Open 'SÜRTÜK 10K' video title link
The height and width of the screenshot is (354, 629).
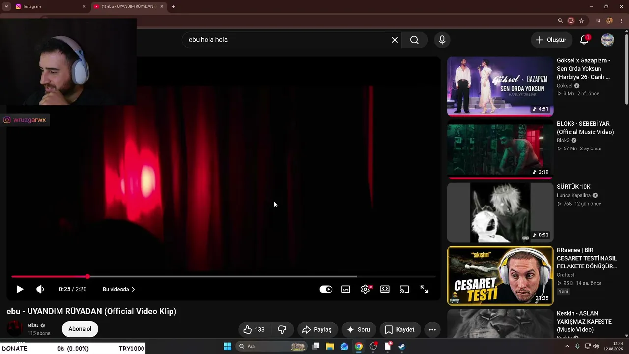tap(573, 187)
